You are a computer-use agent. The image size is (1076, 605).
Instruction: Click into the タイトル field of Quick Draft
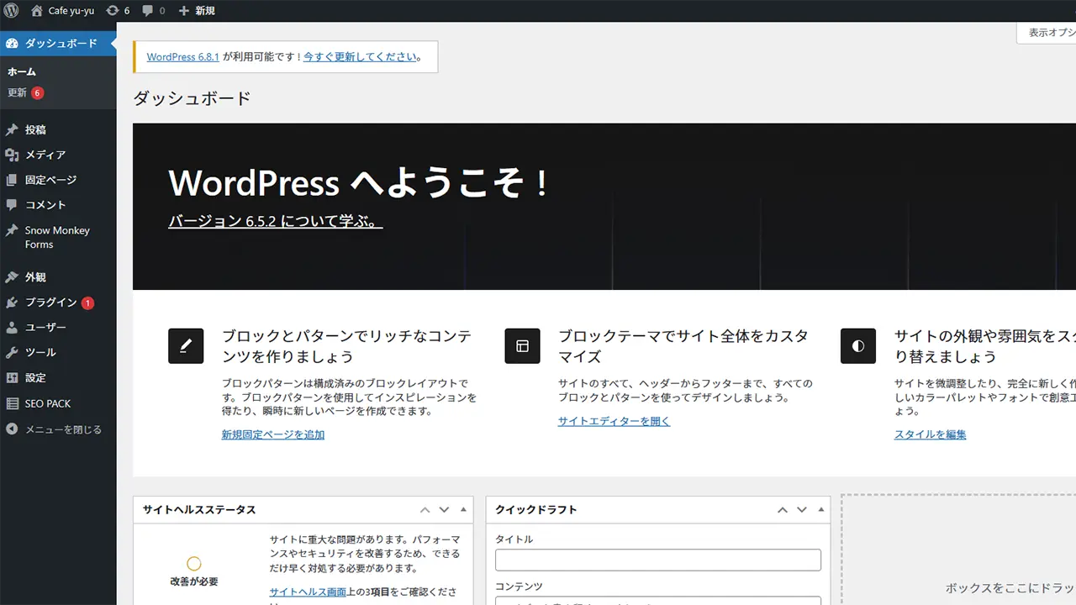[x=658, y=560]
